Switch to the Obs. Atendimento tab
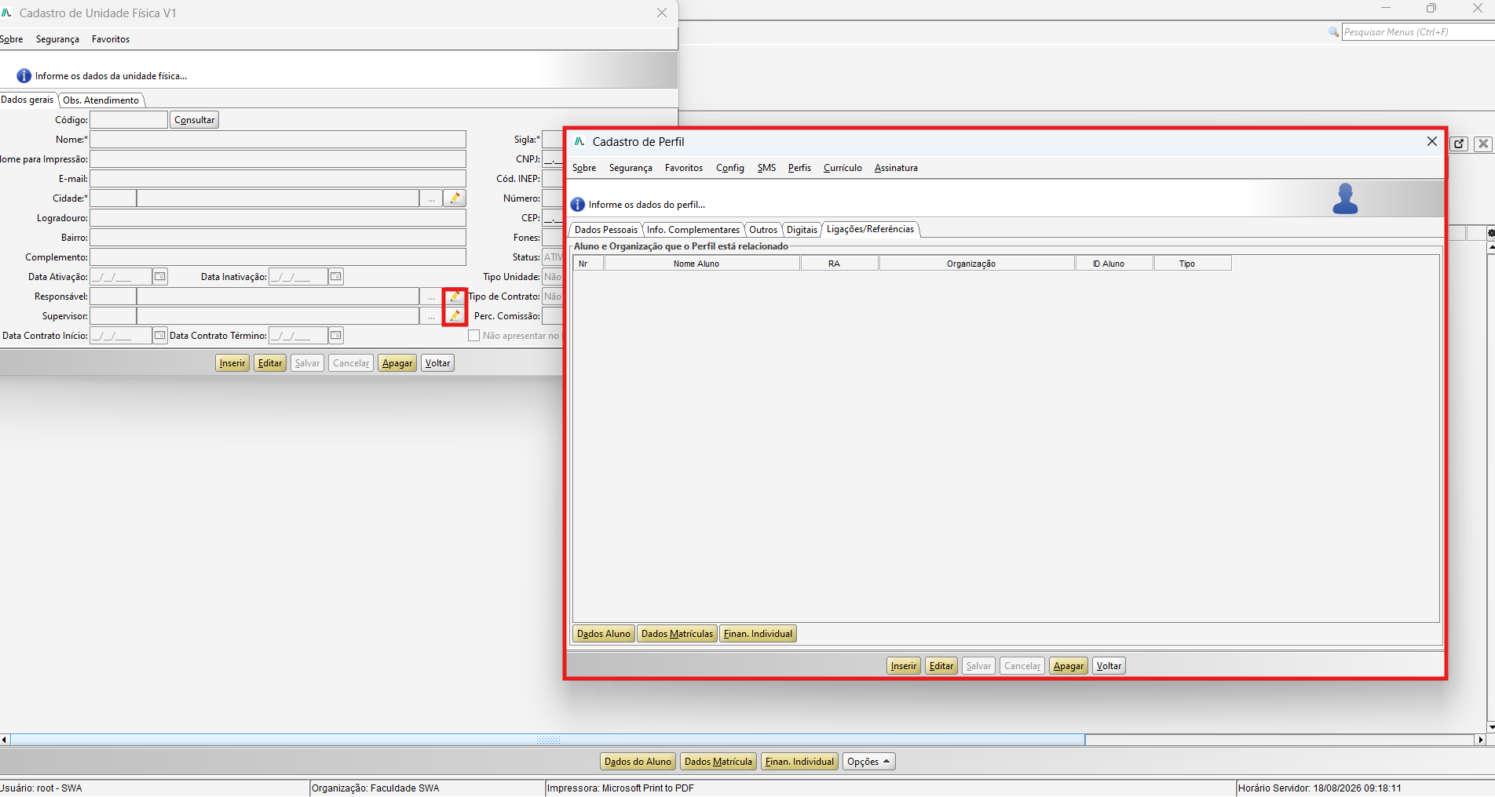 point(101,100)
